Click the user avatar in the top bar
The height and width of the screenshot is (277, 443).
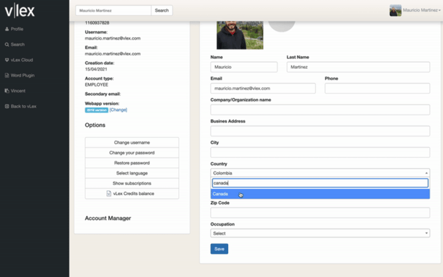point(395,11)
